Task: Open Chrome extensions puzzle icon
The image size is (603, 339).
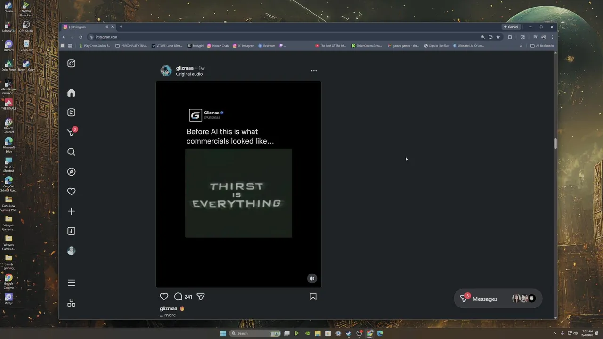Action: [510, 37]
